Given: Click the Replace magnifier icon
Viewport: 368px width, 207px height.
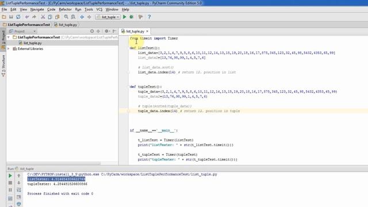Looking at the screenshot, I should pyautogui.click(x=73, y=17).
